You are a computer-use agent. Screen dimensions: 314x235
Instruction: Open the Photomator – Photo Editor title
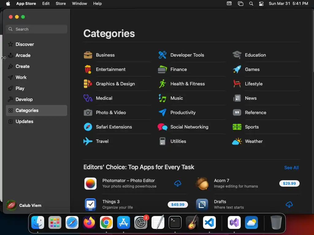pyautogui.click(x=128, y=181)
